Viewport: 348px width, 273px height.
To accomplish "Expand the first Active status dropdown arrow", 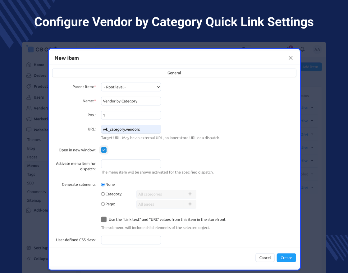I will 312,108.
